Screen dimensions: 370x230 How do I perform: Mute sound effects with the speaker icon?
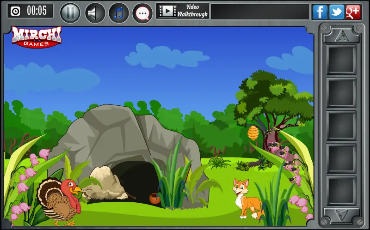click(x=95, y=13)
